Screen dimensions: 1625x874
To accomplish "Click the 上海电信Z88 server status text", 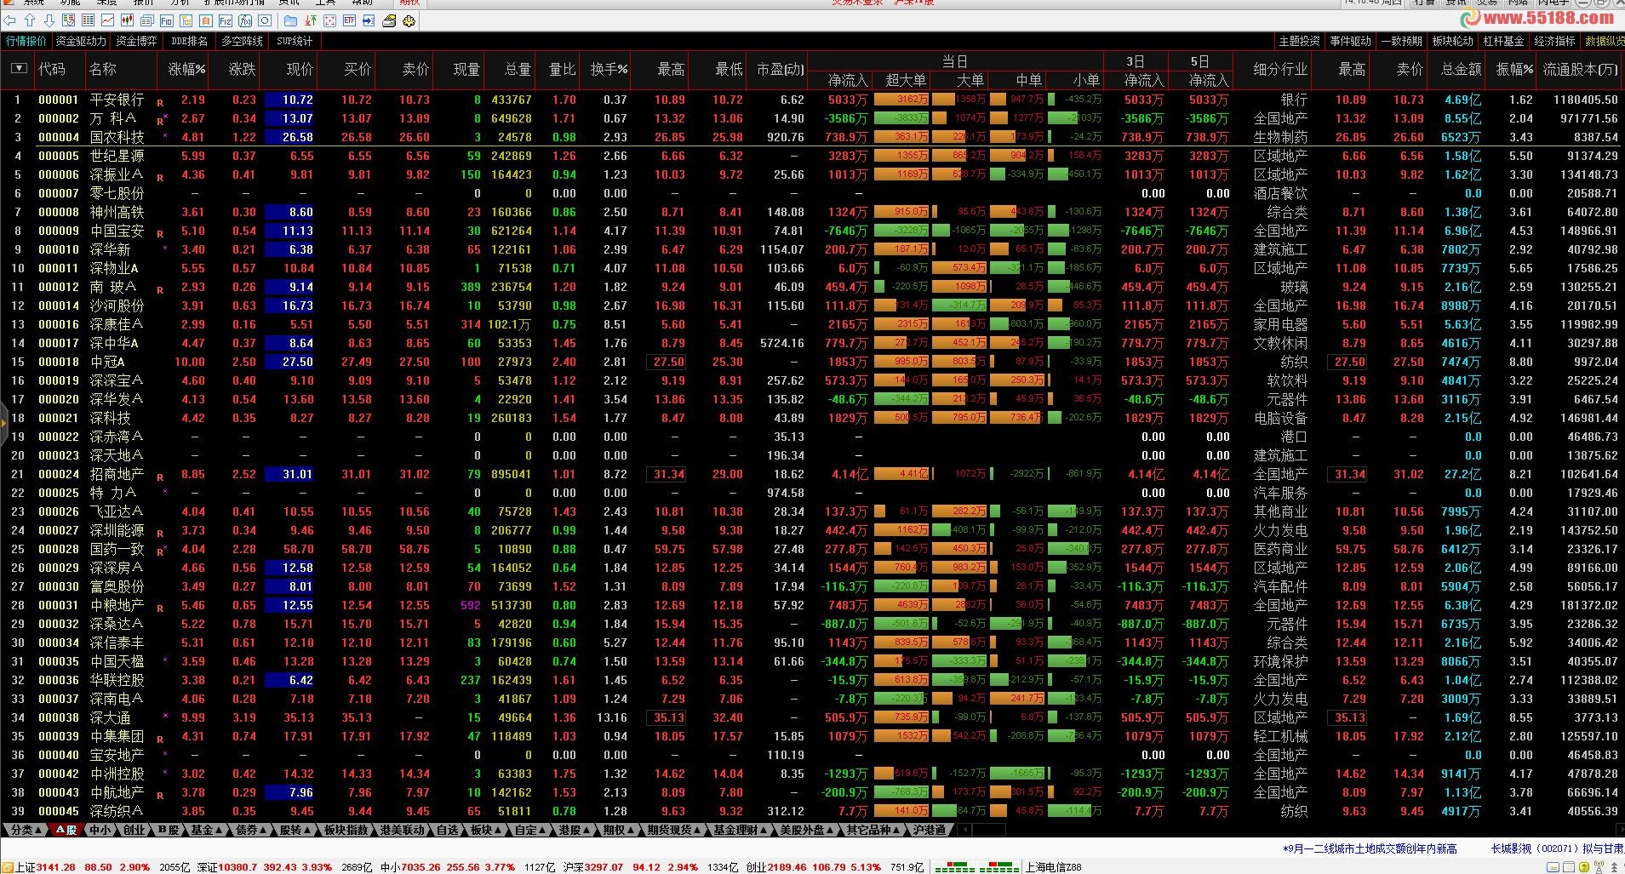I will coord(1054,867).
